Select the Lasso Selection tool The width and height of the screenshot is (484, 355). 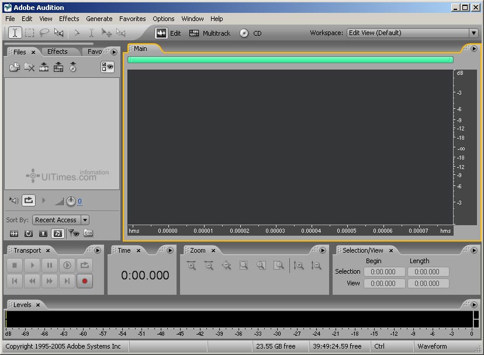(x=44, y=32)
